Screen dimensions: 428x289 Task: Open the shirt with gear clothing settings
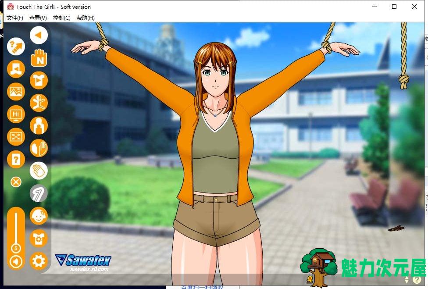click(39, 239)
